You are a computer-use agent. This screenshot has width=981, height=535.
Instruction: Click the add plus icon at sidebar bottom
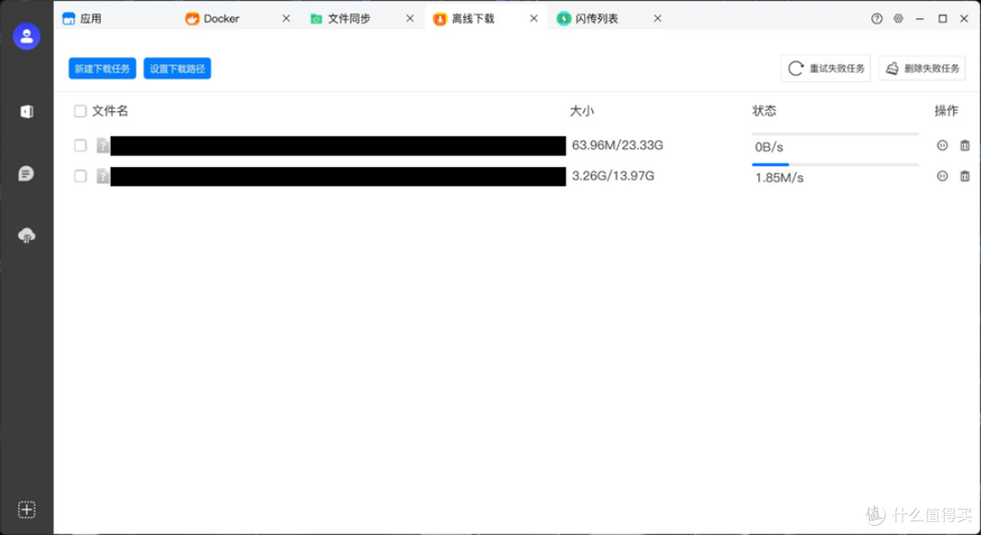(26, 510)
